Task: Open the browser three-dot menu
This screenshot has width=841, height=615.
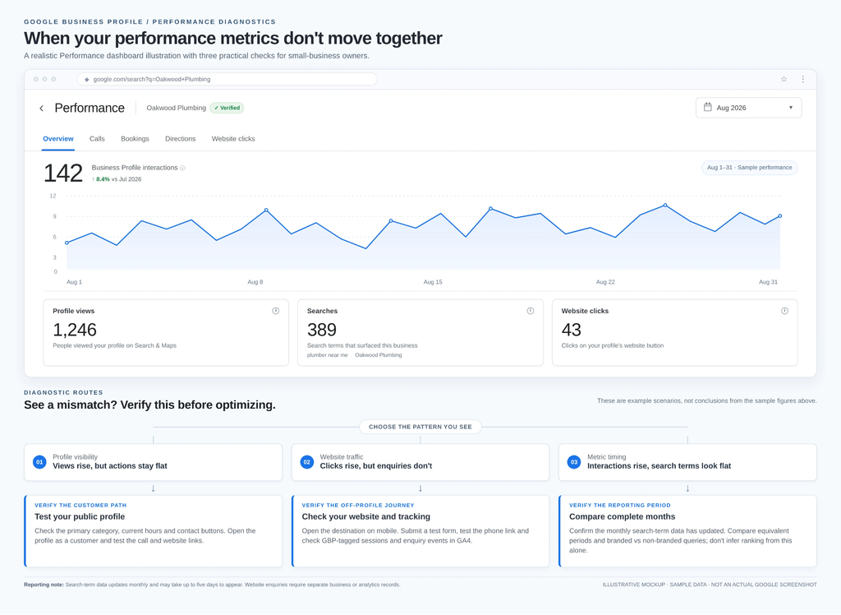Action: pyautogui.click(x=803, y=79)
